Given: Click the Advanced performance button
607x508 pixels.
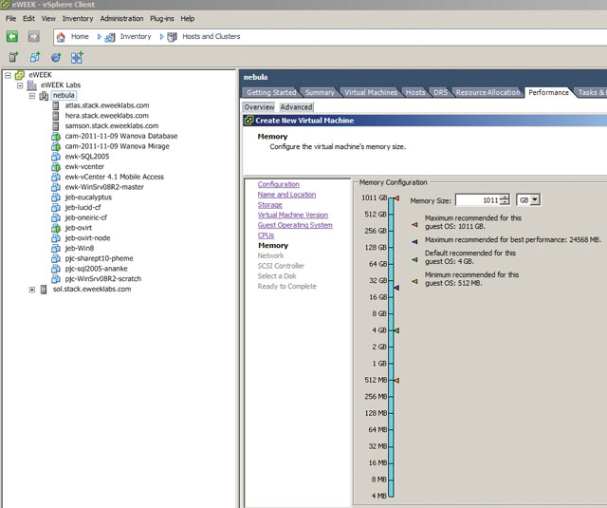Looking at the screenshot, I should (x=296, y=107).
